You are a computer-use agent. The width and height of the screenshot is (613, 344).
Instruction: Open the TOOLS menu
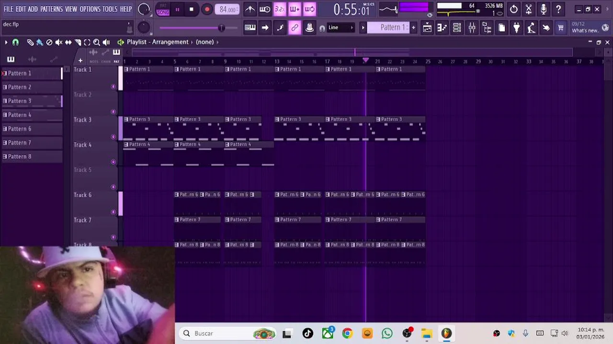click(x=110, y=9)
